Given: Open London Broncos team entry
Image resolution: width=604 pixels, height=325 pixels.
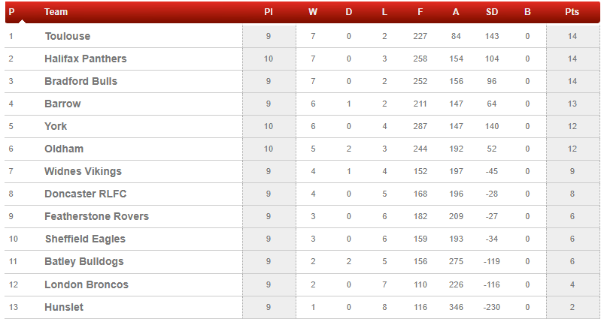Looking at the screenshot, I should click(x=87, y=284).
